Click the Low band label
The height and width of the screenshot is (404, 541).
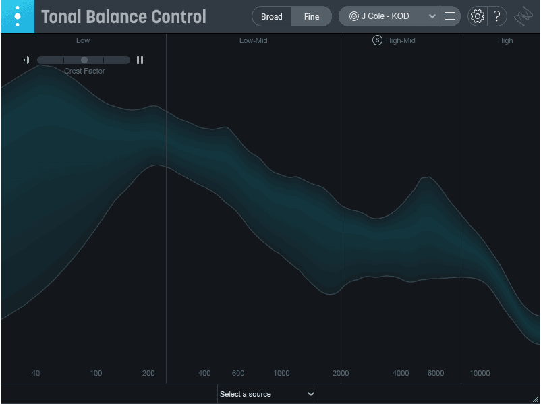(x=83, y=40)
